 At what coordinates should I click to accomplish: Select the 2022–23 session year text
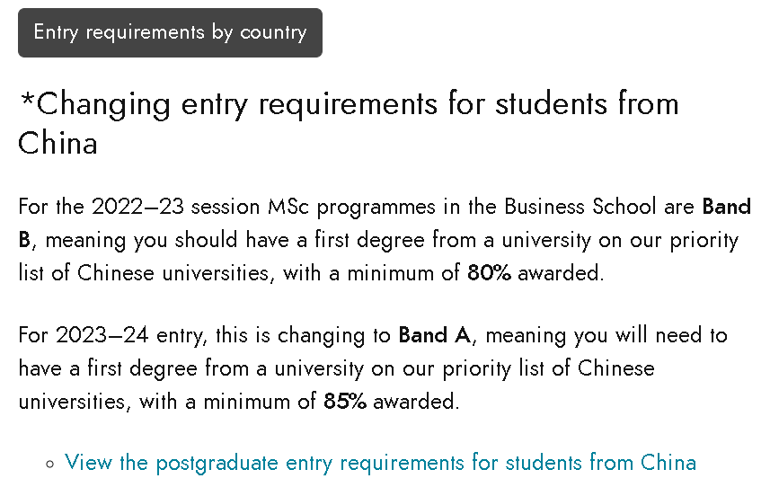tap(138, 207)
